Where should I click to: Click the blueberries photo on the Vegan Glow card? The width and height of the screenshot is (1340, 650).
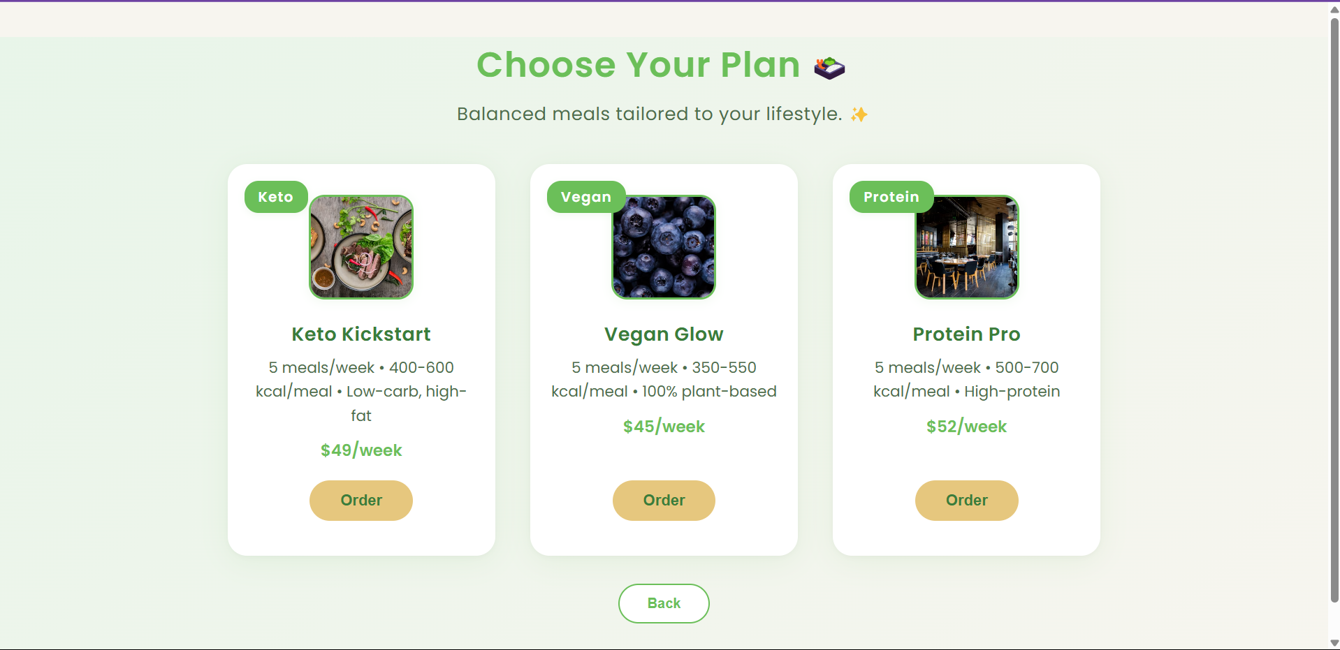pyautogui.click(x=663, y=246)
